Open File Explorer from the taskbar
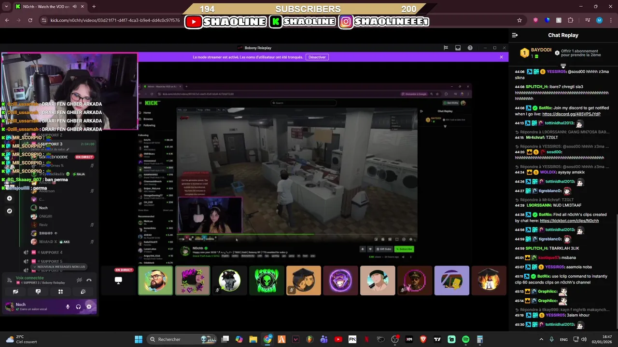Image resolution: width=618 pixels, height=347 pixels. (253, 339)
